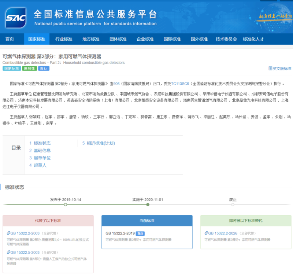Viewport: 293px width, 280px height.
Task: Open the 首页 home tab
Action: pos(10,39)
